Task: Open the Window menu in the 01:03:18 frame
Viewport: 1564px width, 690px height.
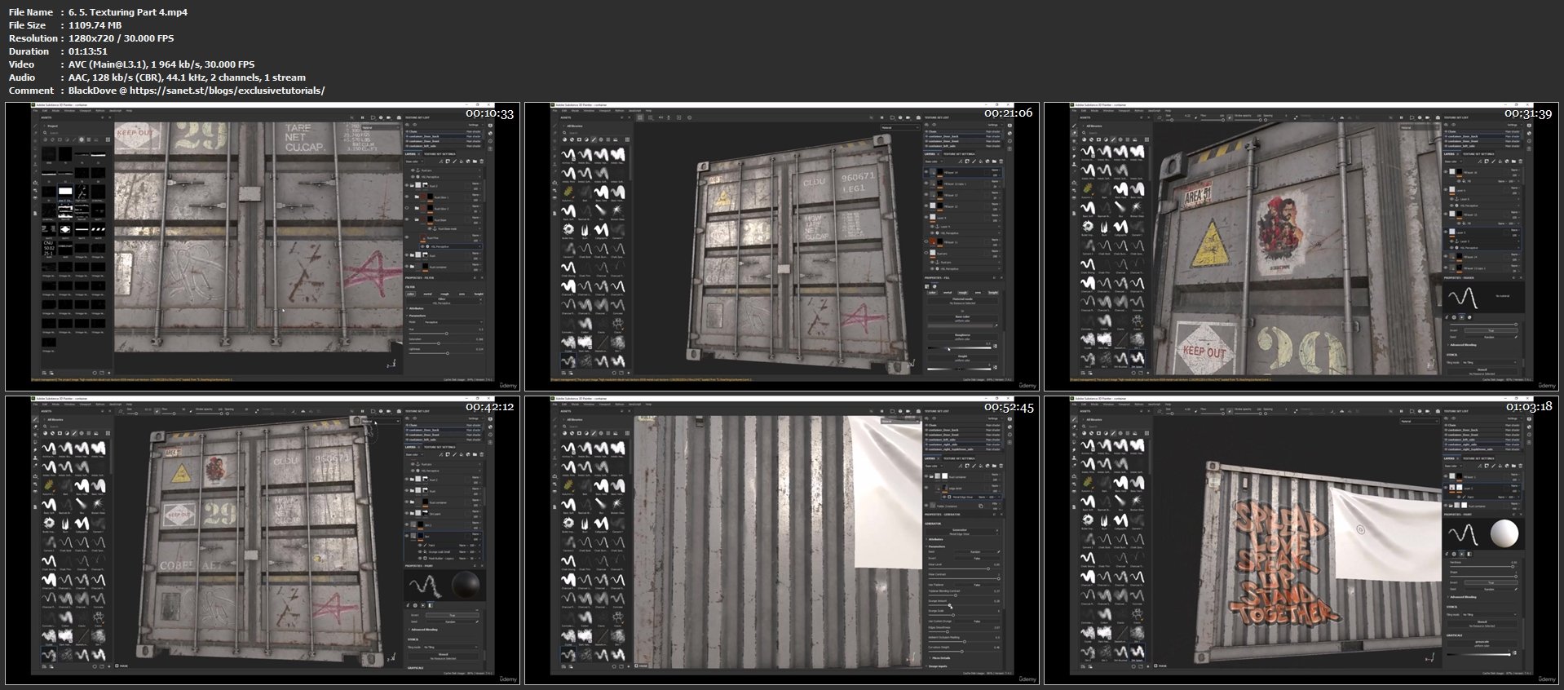Action: coord(1107,404)
